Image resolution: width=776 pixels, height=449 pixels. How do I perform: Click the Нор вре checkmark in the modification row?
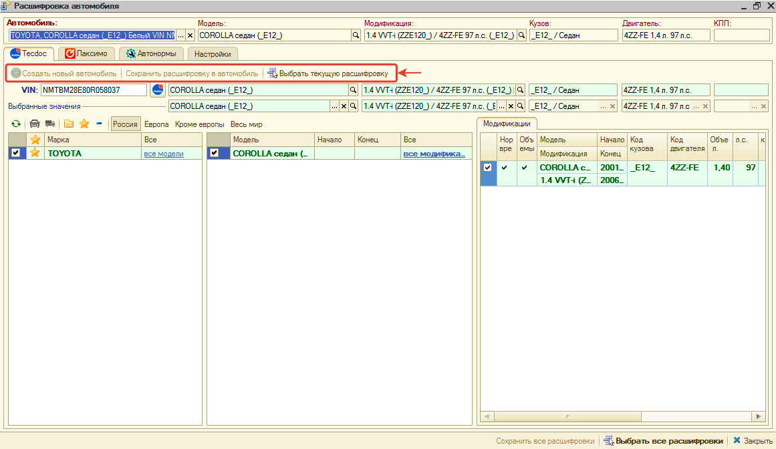[505, 168]
